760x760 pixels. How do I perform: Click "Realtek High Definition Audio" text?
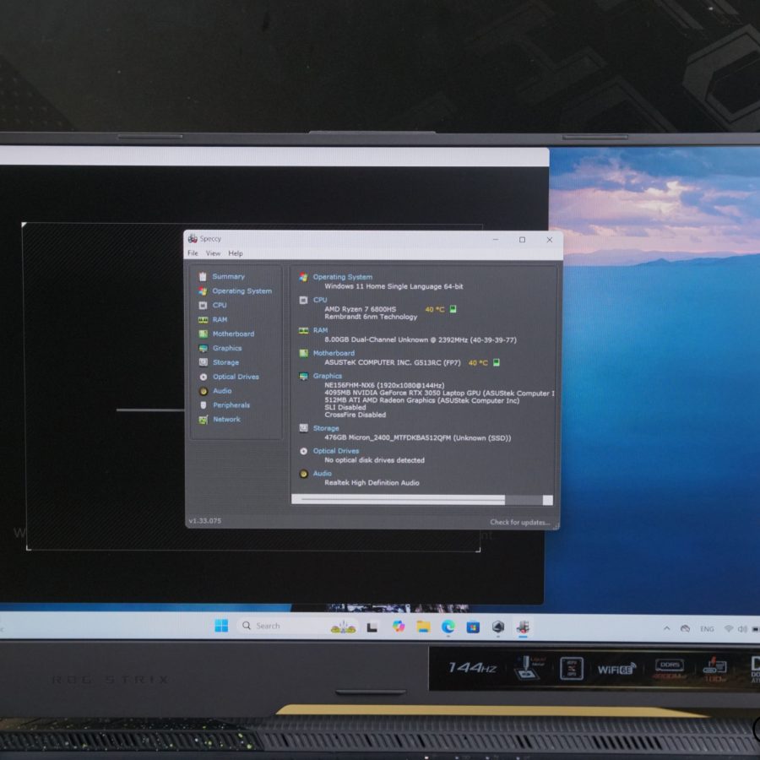[372, 483]
